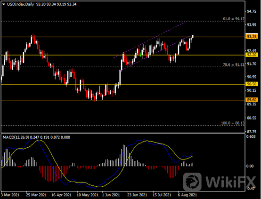Select the 6 Aug 2021 date marker
Image resolution: width=261 pixels, height=199 pixels.
(187, 195)
